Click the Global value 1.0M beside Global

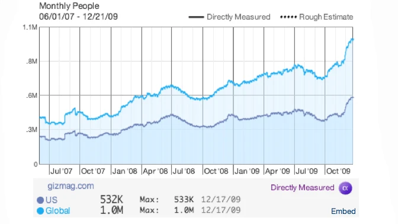pos(111,210)
